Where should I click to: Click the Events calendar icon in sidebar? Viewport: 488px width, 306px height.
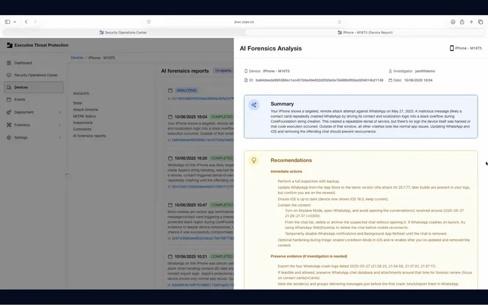9,99
